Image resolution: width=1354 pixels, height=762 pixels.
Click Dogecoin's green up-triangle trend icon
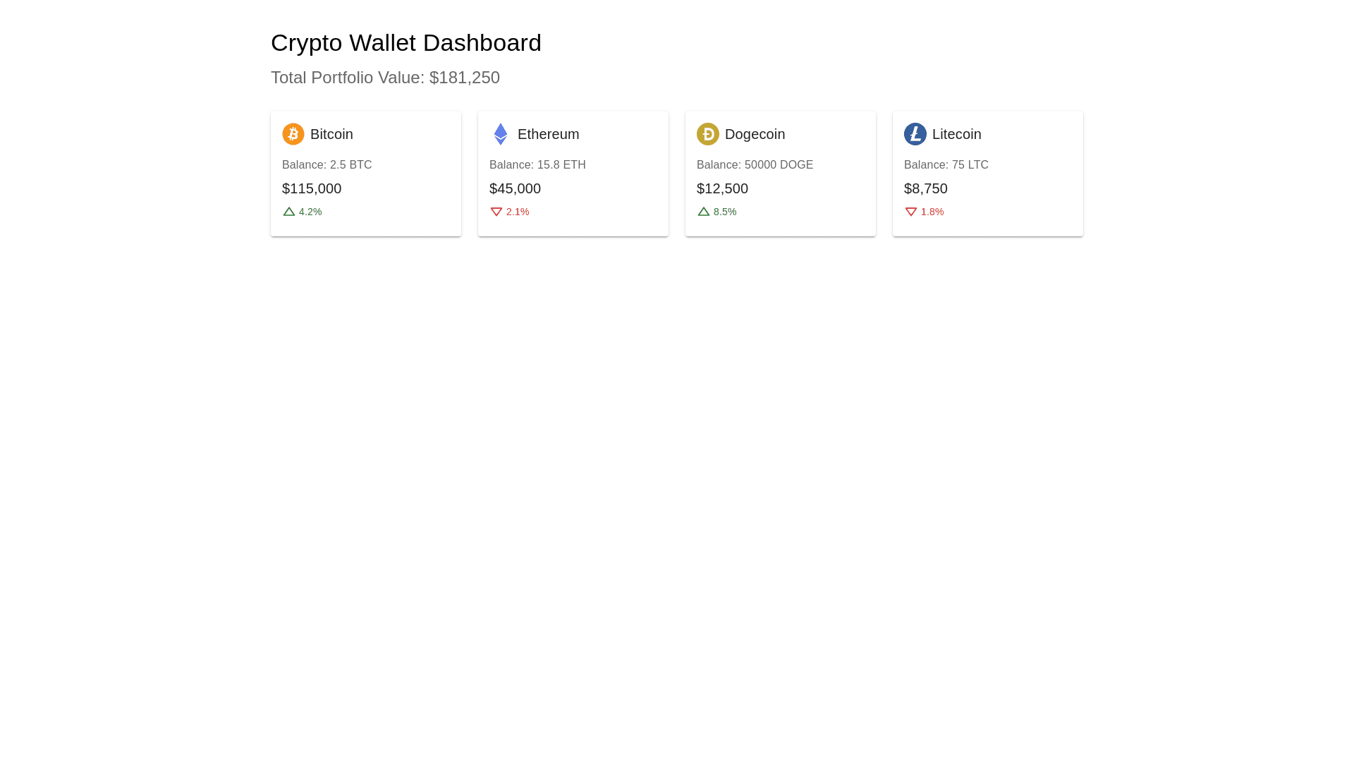703,212
